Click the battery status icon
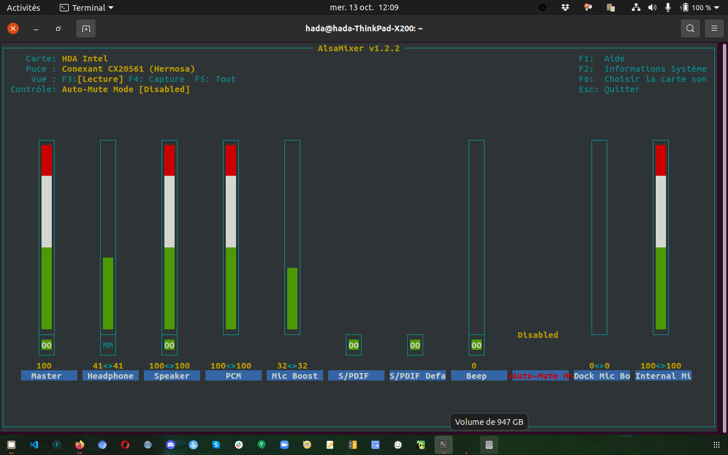Screen dimensions: 728x455 click(685, 7)
